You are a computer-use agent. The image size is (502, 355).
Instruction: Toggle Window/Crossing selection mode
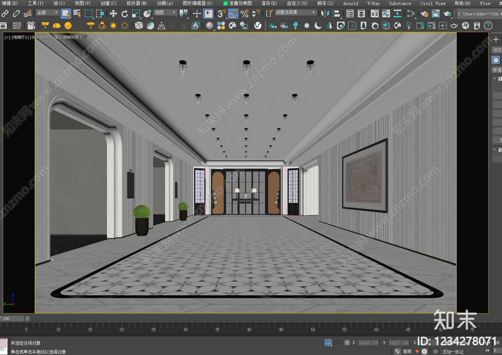coord(100,14)
